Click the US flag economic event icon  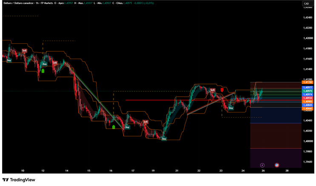tap(277, 165)
